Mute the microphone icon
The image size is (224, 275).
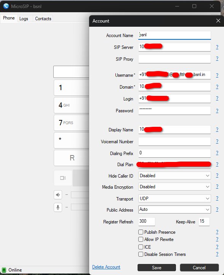pyautogui.click(x=58, y=207)
